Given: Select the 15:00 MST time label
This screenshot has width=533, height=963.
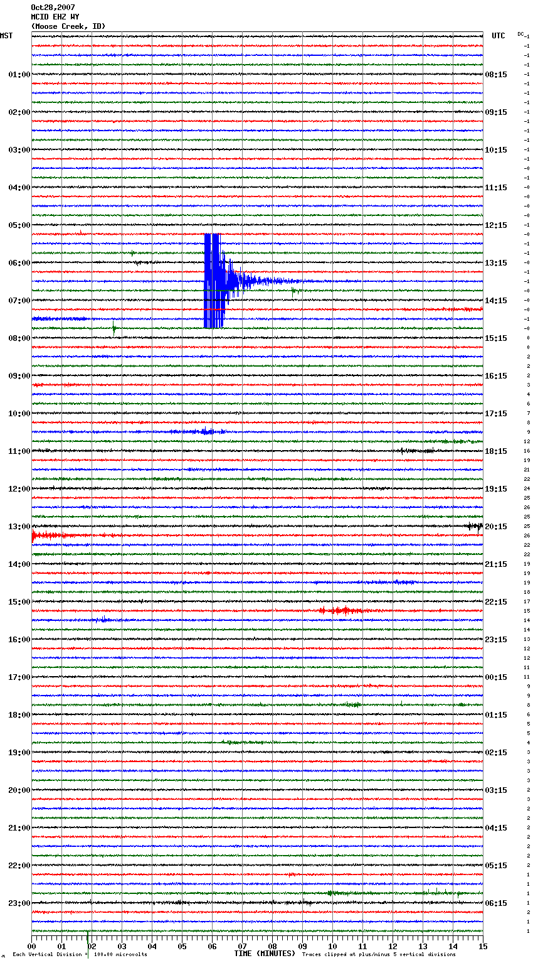Looking at the screenshot, I should (x=19, y=602).
